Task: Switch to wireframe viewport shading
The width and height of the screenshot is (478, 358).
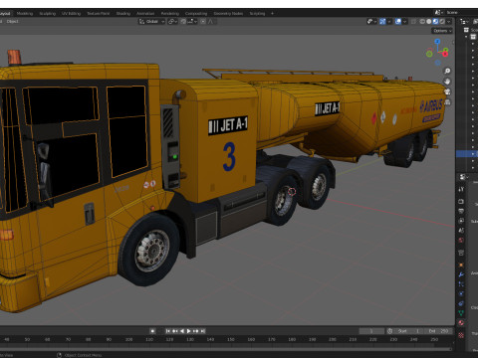Action: point(422,21)
